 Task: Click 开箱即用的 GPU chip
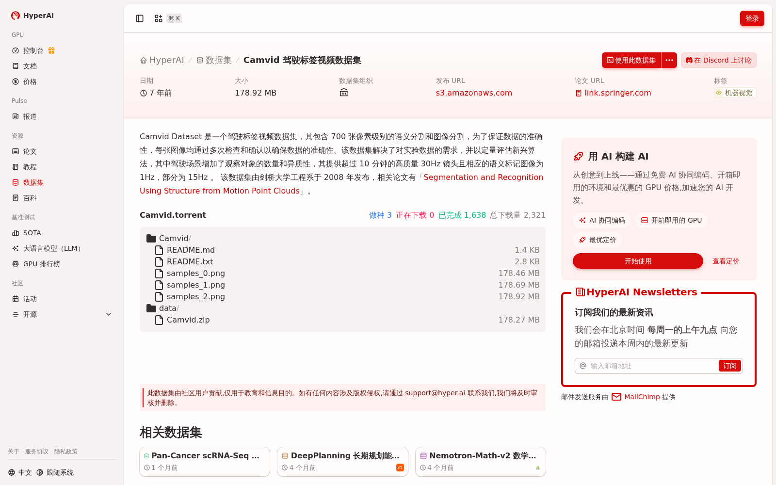[x=671, y=220]
